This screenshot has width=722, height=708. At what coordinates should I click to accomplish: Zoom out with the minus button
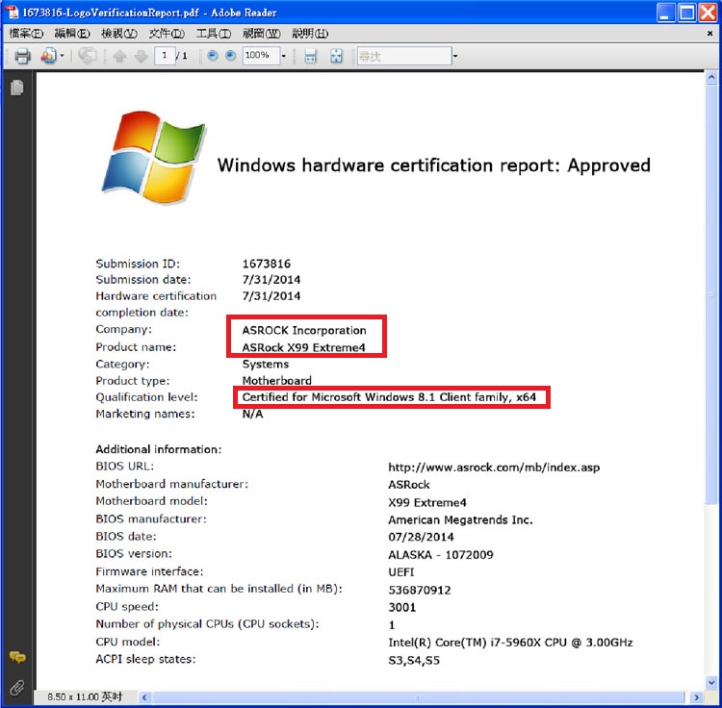[213, 56]
